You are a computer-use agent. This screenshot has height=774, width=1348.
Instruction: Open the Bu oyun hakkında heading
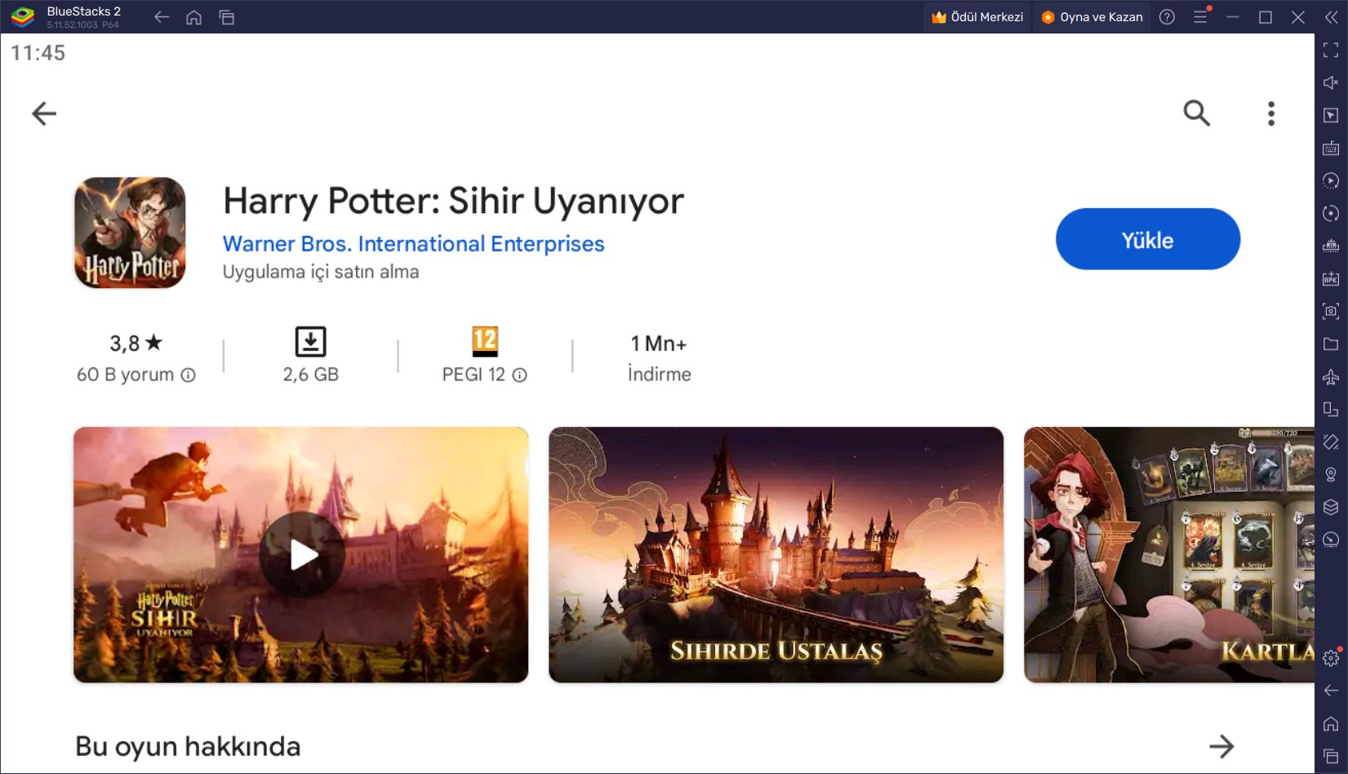coord(188,746)
